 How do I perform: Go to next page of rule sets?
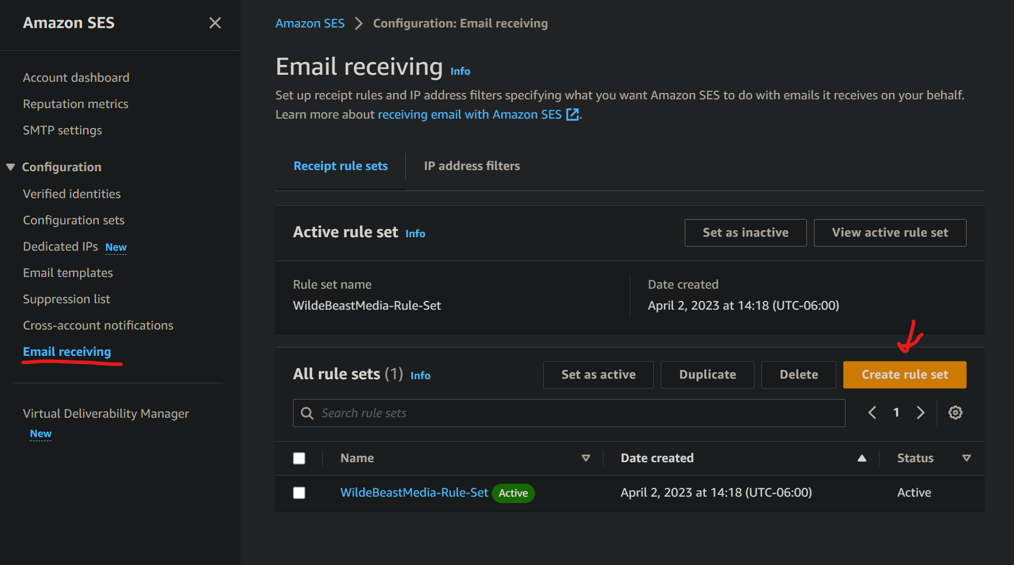pyautogui.click(x=920, y=413)
